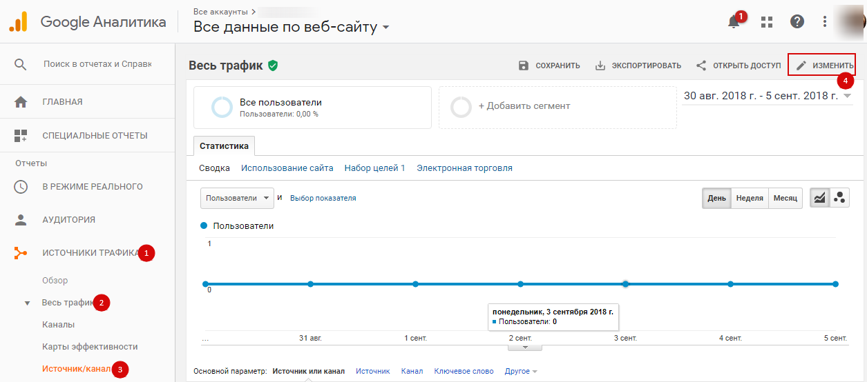Toggle chart interval to Месяц
Screen dimensions: 867x382
point(785,198)
